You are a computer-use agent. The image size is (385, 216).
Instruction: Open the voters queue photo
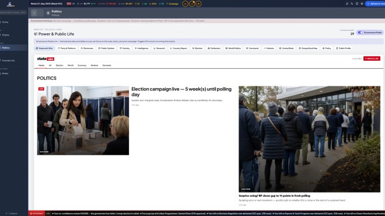coord(309,139)
